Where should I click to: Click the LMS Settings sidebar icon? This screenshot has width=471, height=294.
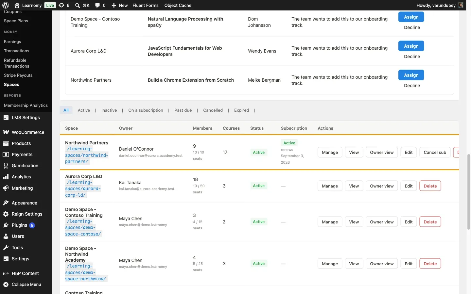point(6,118)
